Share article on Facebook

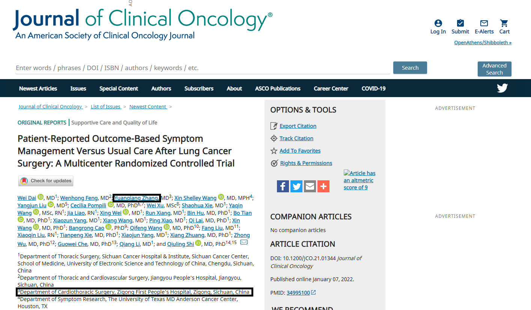tap(283, 186)
